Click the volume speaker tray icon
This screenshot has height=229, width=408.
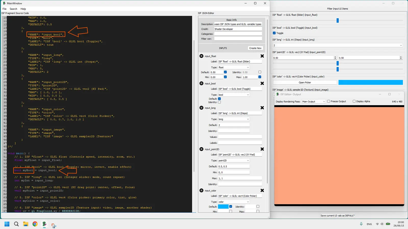[x=382, y=224]
